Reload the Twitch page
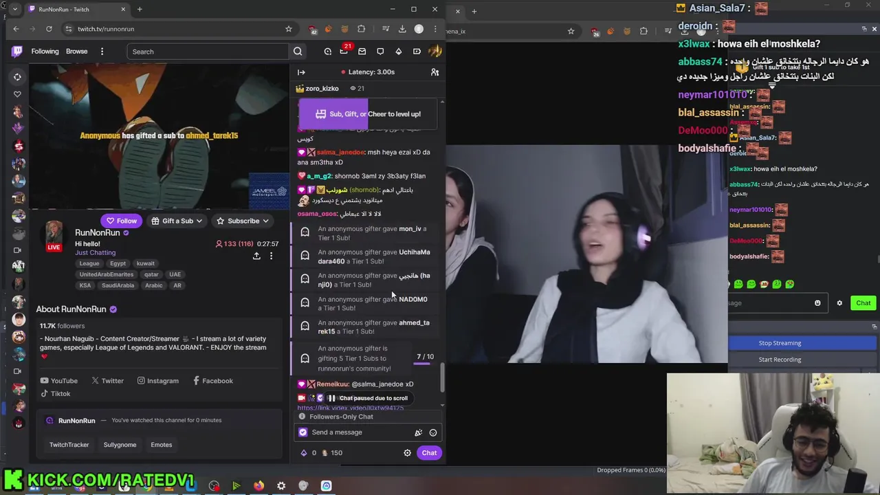880x495 pixels. click(49, 29)
